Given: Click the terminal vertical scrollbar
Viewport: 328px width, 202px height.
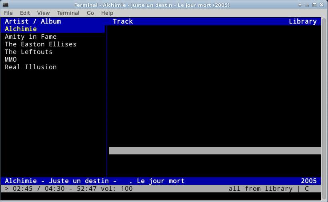Looking at the screenshot, I should (x=324, y=109).
